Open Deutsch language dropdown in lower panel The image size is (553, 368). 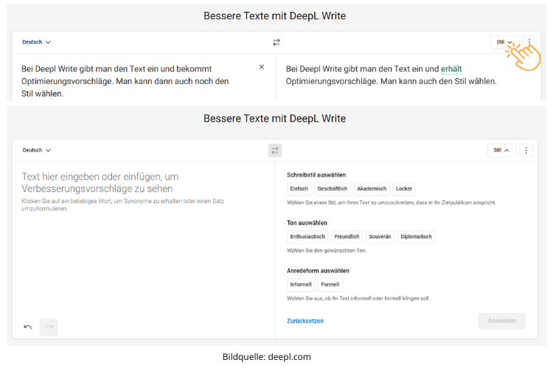(36, 150)
